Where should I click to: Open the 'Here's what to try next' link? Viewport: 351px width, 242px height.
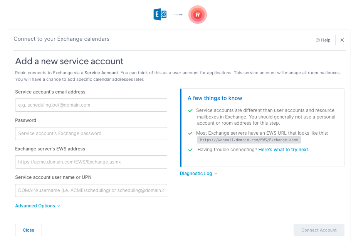click(x=284, y=150)
